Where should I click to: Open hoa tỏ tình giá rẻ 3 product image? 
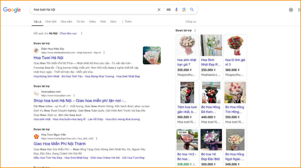(235, 45)
